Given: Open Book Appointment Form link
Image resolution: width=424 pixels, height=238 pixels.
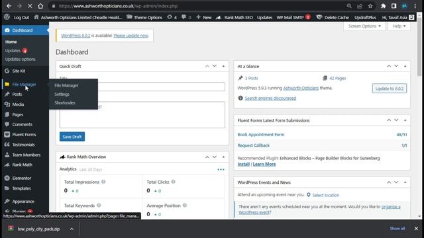Looking at the screenshot, I should click(x=261, y=134).
